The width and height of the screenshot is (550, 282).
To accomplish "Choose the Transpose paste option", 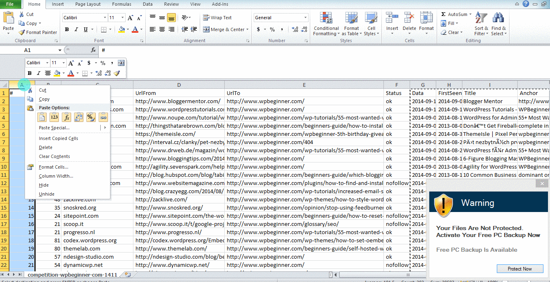I will coord(79,117).
